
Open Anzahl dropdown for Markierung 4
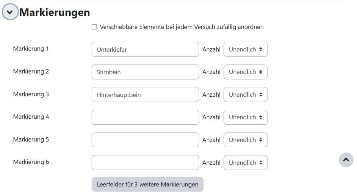[245, 117]
